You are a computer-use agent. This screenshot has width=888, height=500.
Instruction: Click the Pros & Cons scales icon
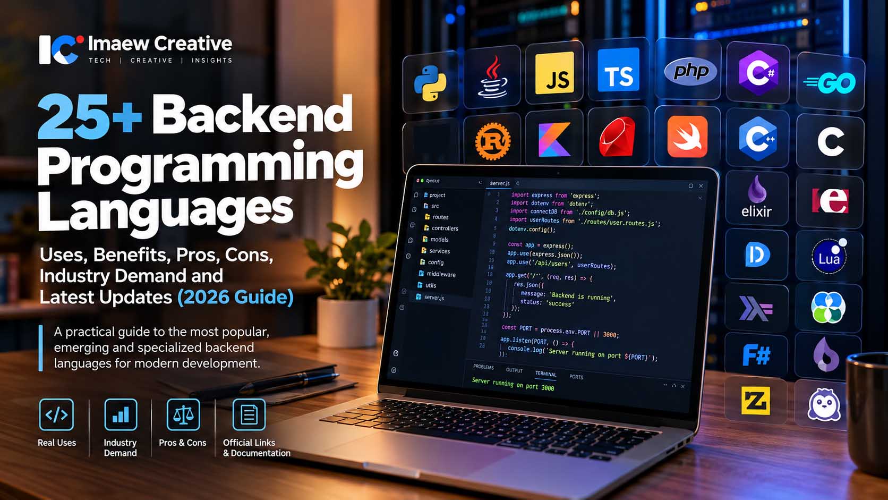pos(183,414)
